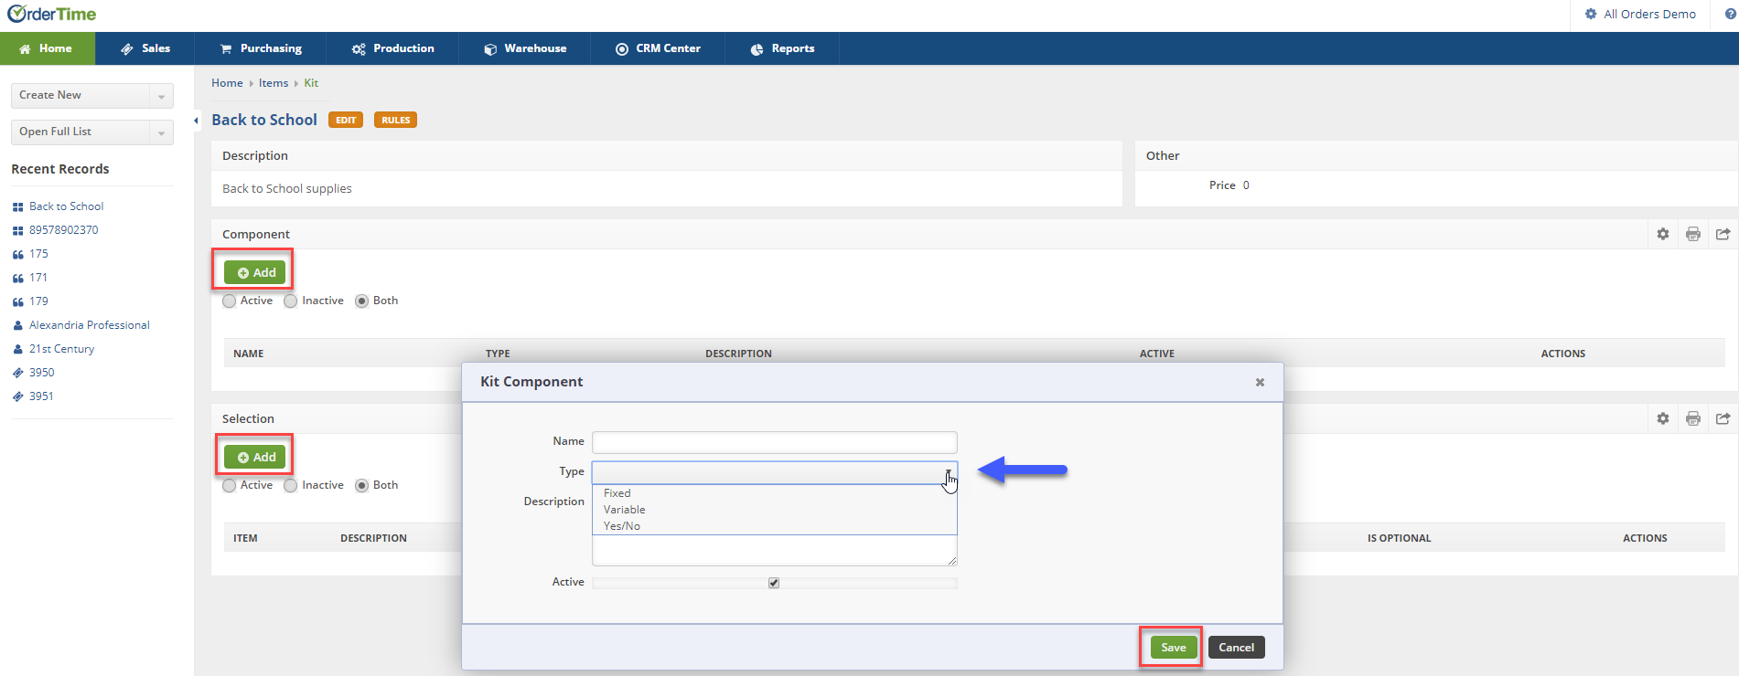This screenshot has height=676, width=1739.
Task: Choose Variable from Type options
Action: [625, 510]
